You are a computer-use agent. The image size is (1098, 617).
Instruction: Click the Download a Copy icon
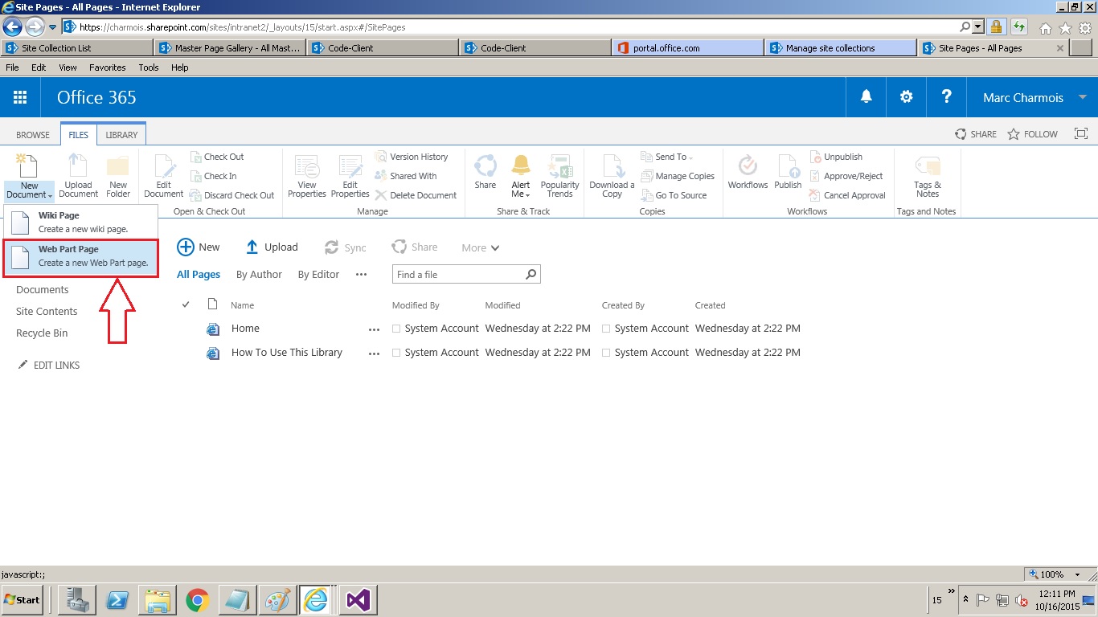click(611, 175)
